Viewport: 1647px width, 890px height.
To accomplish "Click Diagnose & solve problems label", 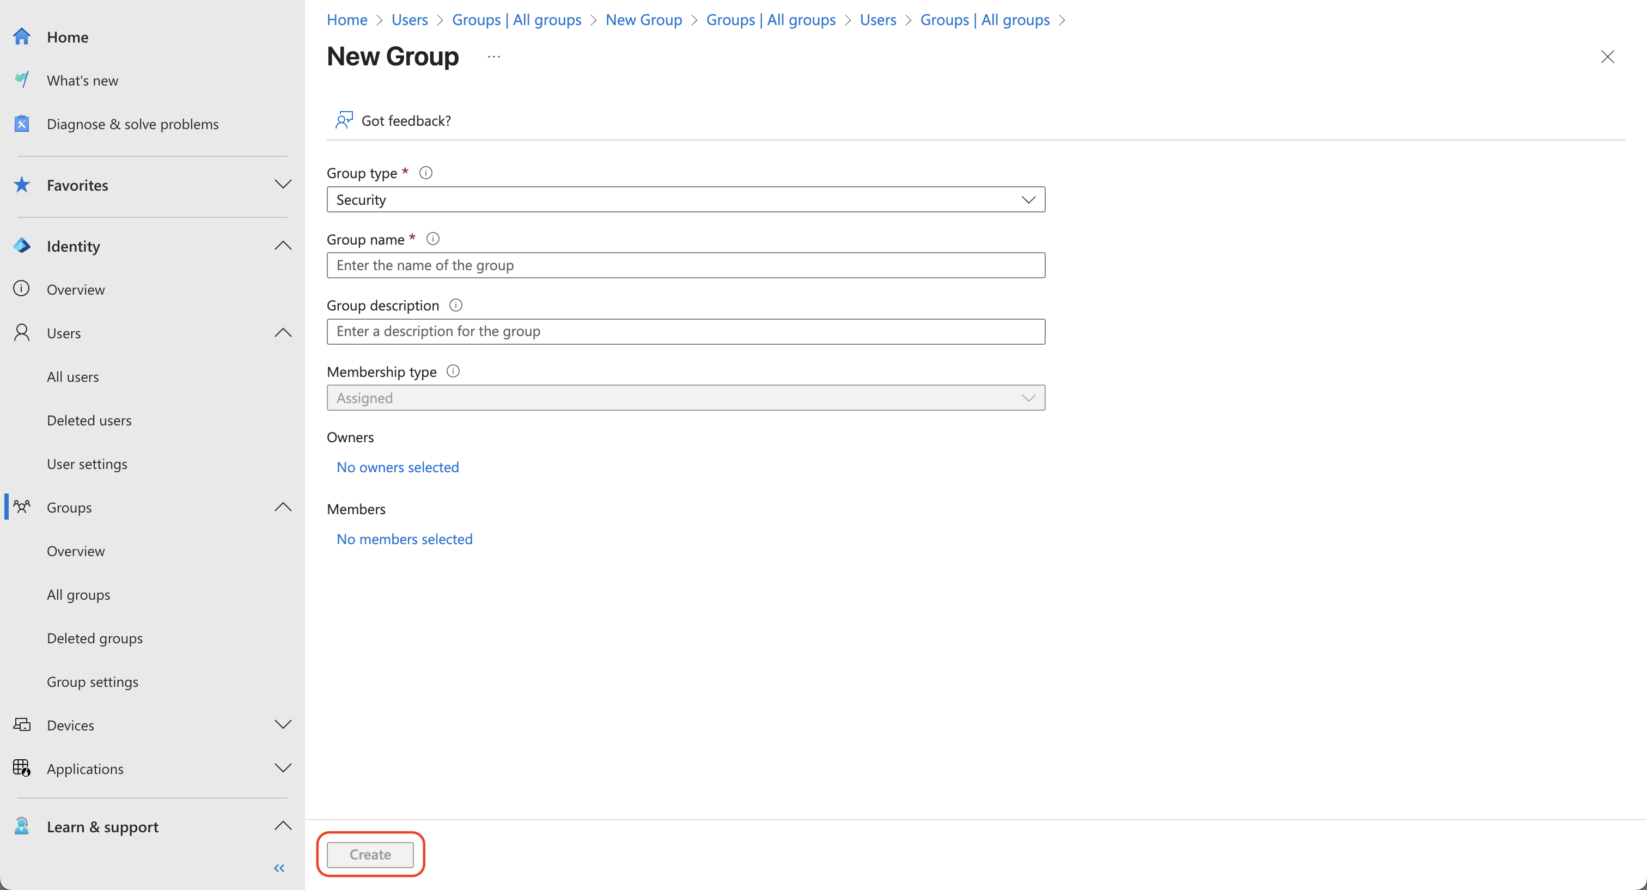I will click(132, 124).
